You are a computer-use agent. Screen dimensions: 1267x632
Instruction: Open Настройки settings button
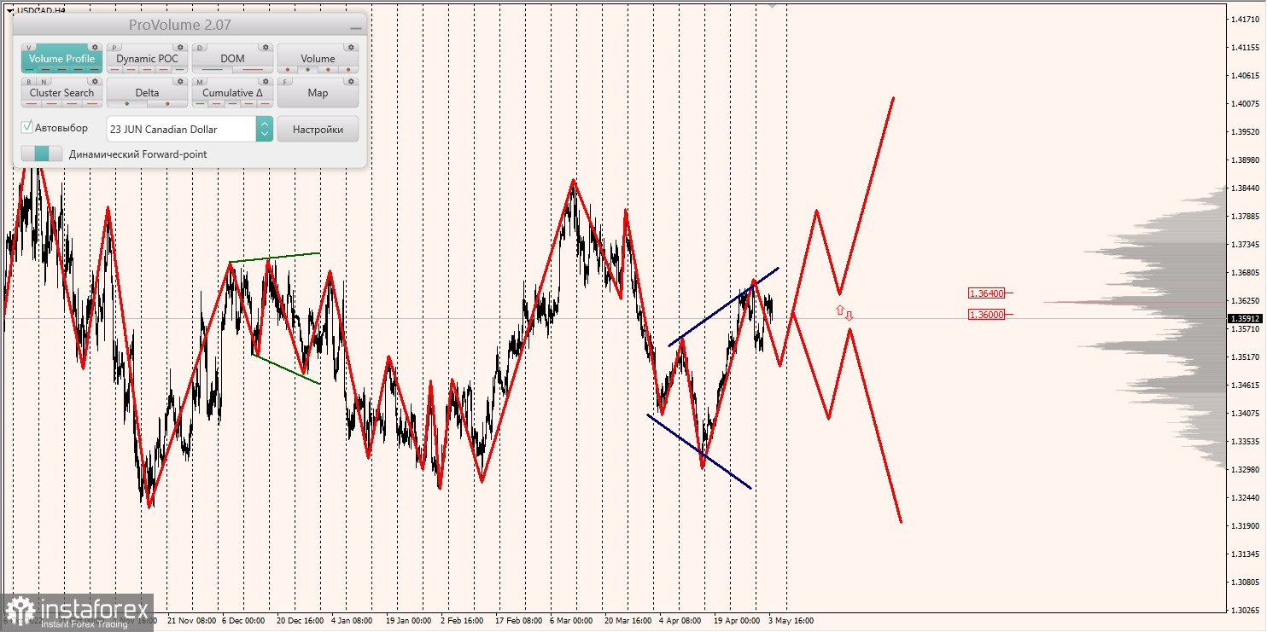click(x=318, y=129)
